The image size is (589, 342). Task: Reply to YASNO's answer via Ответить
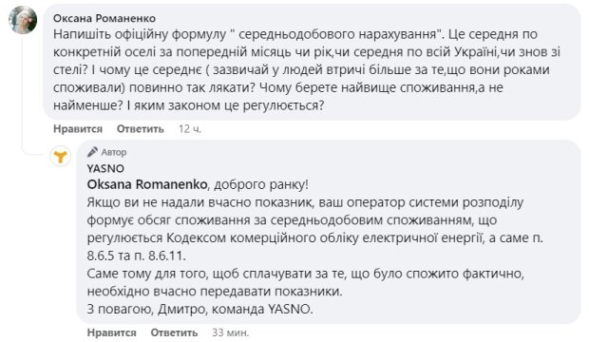174,332
